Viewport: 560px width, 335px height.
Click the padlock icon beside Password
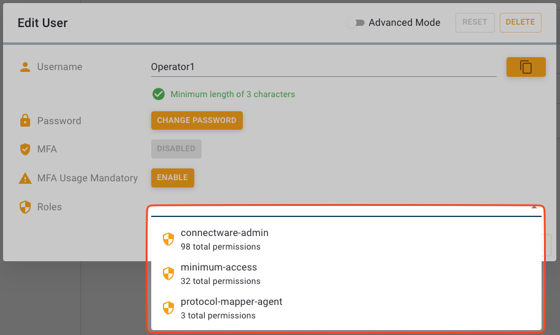coord(25,121)
